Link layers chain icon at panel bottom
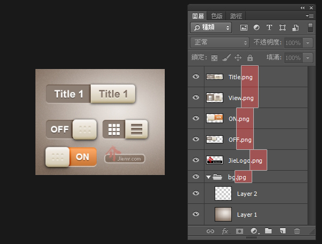This screenshot has width=322, height=244. click(x=210, y=231)
